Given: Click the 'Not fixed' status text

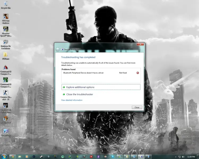Looking at the screenshot, I should click(123, 73).
